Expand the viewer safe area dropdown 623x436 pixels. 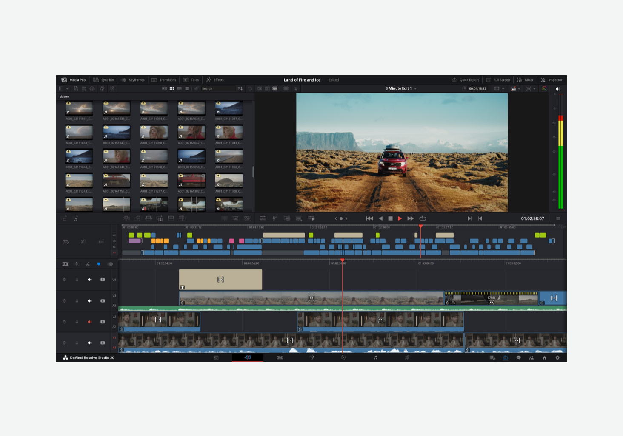point(503,88)
